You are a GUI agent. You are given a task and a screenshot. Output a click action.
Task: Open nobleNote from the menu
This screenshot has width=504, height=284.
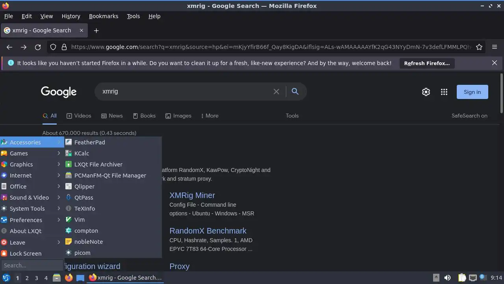pos(113,242)
